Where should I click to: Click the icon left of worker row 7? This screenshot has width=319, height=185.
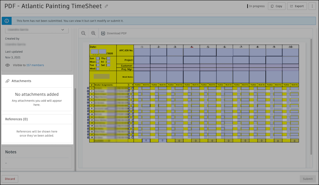click(x=88, y=106)
